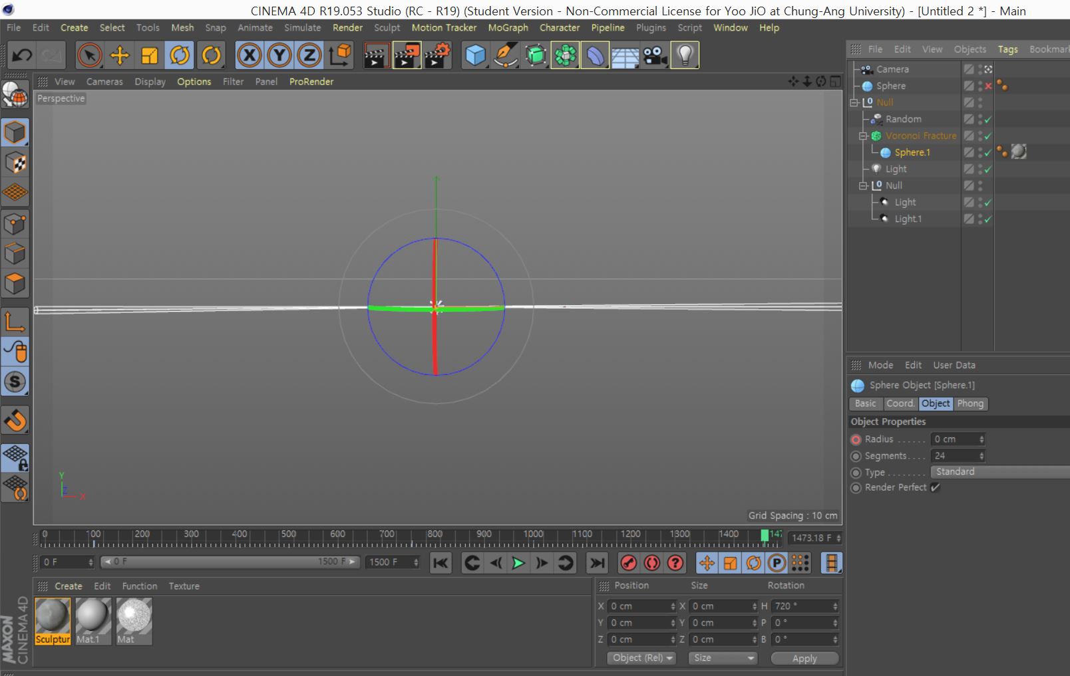This screenshot has width=1070, height=676.
Task: Select the Mat.1 material thumbnail
Action: point(93,621)
